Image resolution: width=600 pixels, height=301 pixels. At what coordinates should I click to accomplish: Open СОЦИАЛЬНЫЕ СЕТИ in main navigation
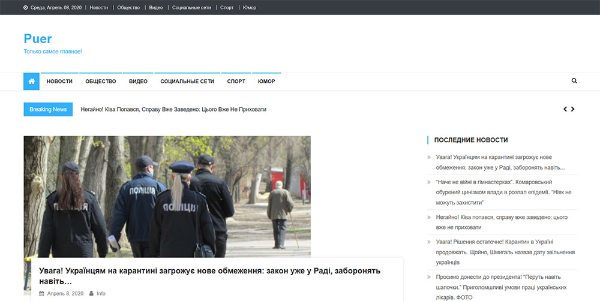(x=187, y=82)
